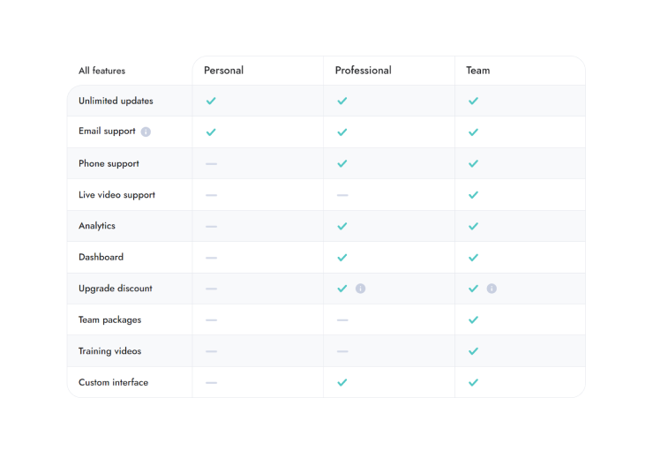This screenshot has height=458, width=653.
Task: Click the Personal Unlimited updates checkmark
Action: [x=211, y=101]
